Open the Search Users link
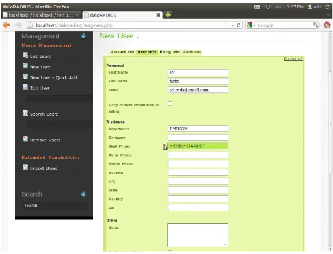The image size is (333, 254). (x=44, y=114)
